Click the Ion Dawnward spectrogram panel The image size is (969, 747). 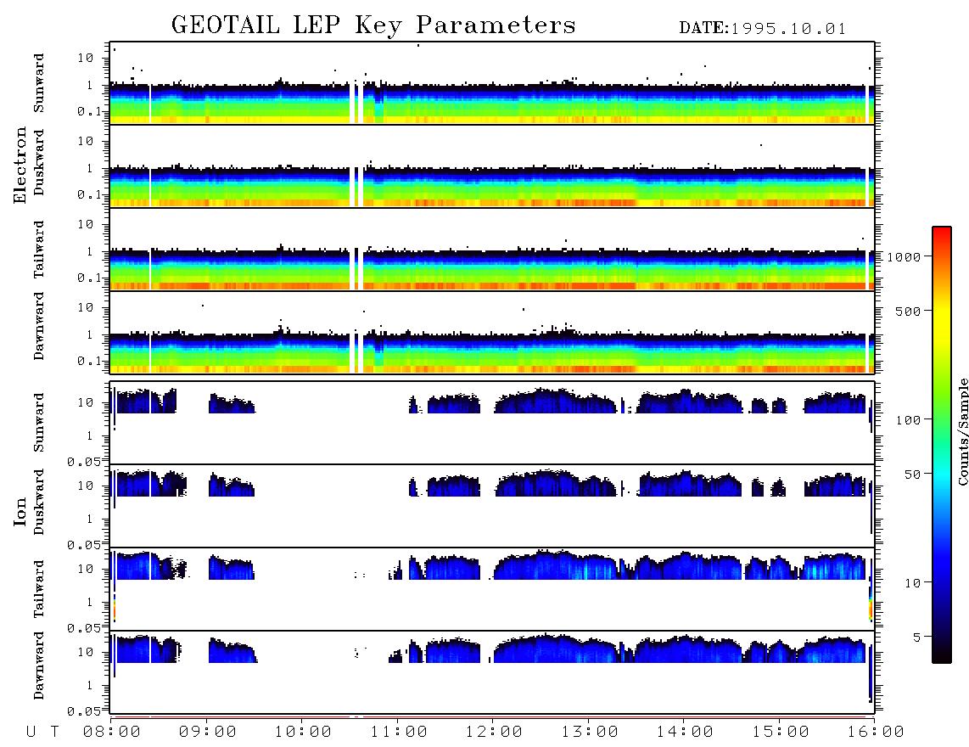pyautogui.click(x=492, y=672)
